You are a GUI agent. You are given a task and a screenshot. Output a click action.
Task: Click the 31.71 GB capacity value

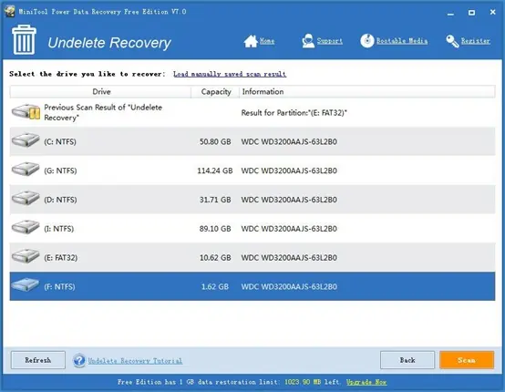[215, 200]
